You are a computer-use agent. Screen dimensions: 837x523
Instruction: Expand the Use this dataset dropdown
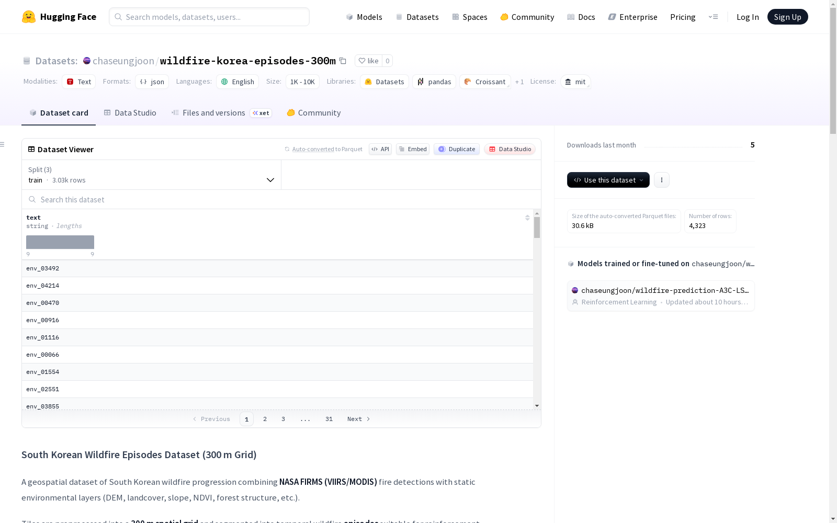tap(608, 180)
